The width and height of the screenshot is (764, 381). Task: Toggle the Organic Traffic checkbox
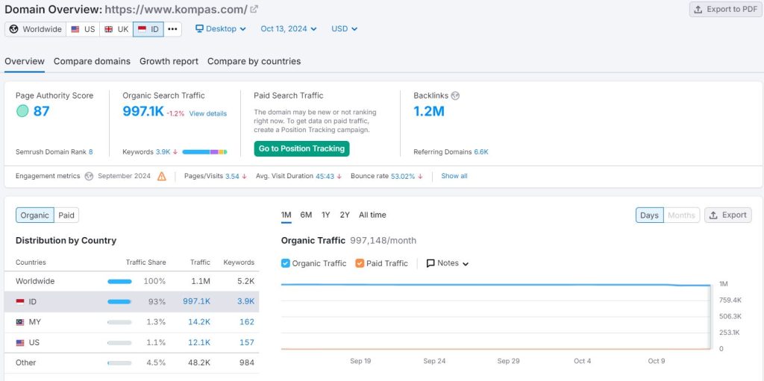coord(286,264)
